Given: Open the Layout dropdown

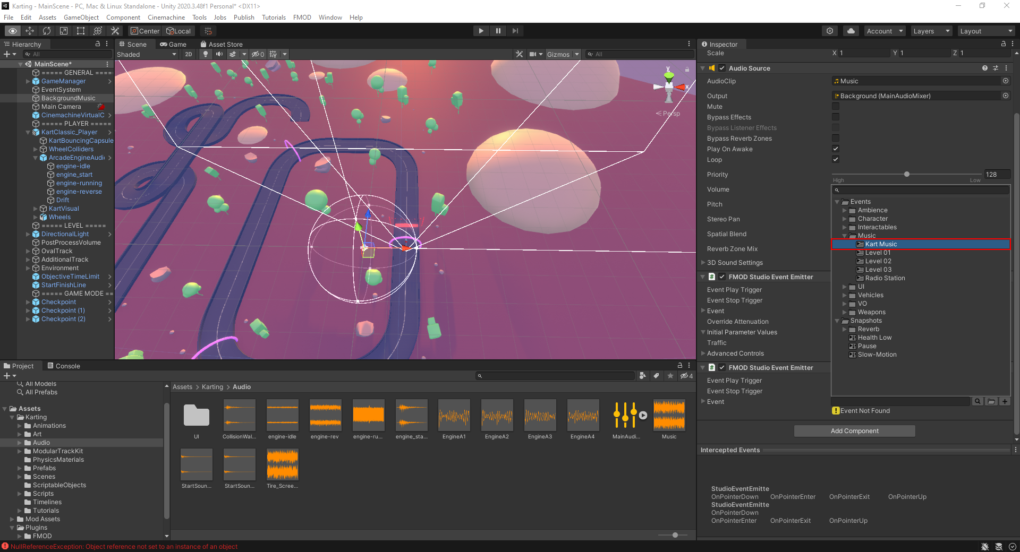Looking at the screenshot, I should (x=986, y=31).
